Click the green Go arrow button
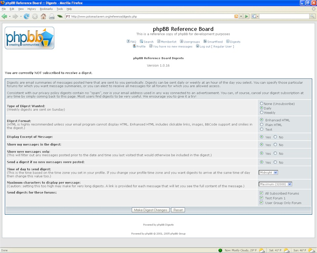 (x=247, y=17)
